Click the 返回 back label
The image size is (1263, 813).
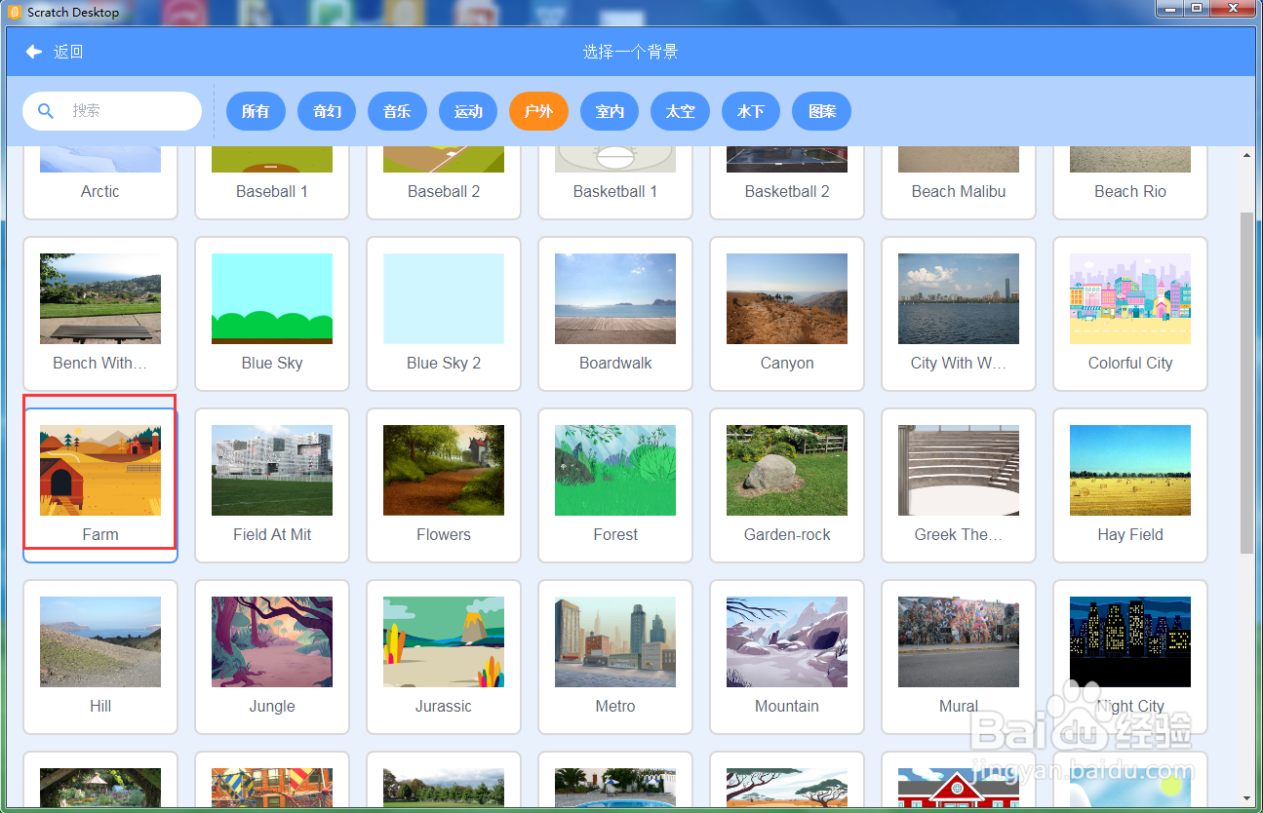(68, 52)
